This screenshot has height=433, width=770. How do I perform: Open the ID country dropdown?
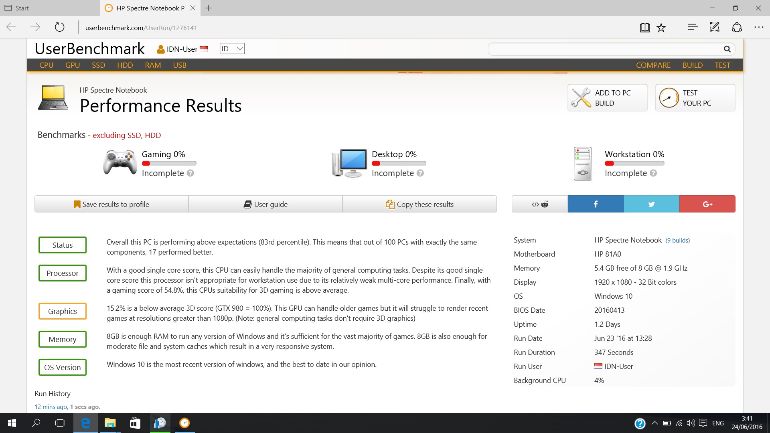point(232,49)
